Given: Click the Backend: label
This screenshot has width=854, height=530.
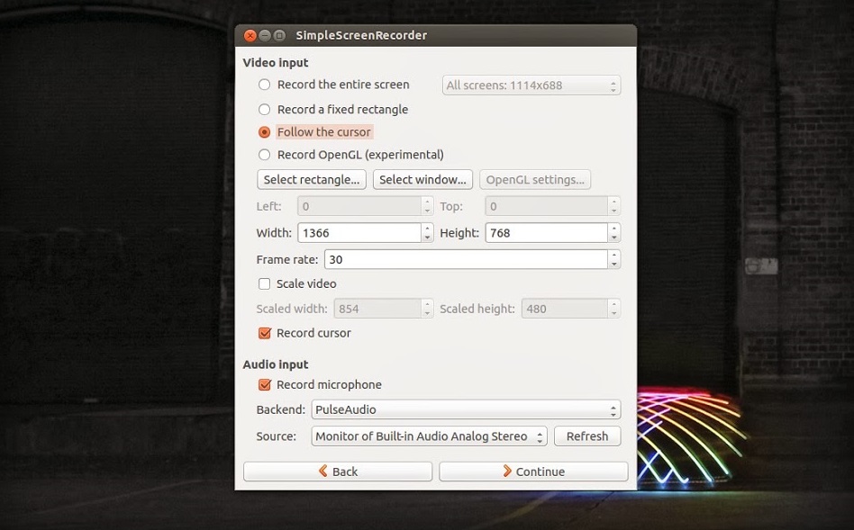Looking at the screenshot, I should (x=280, y=409).
